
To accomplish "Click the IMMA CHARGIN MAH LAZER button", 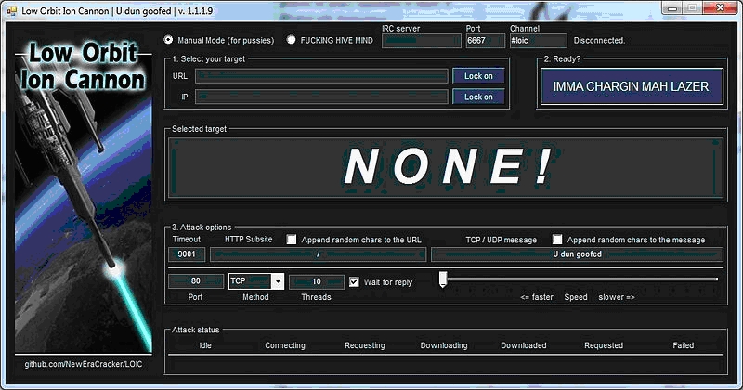I will point(632,86).
